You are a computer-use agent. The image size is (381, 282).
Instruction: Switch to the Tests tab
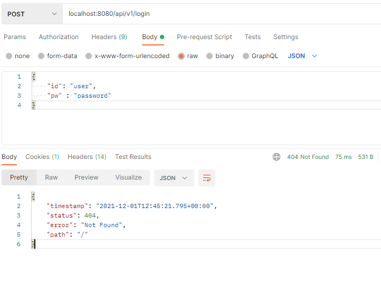[x=252, y=37]
